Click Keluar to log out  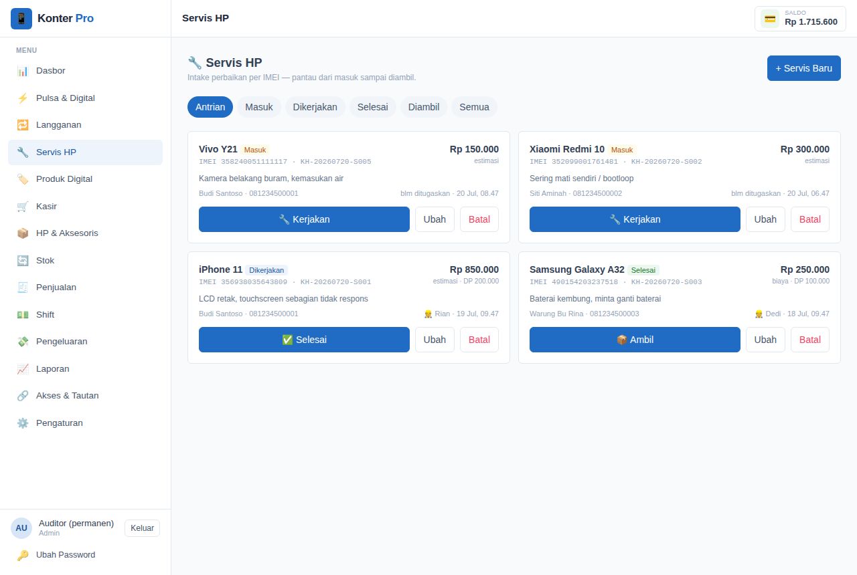[x=142, y=528]
